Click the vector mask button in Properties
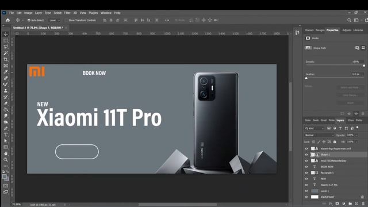This screenshot has height=207, width=368. (363, 48)
